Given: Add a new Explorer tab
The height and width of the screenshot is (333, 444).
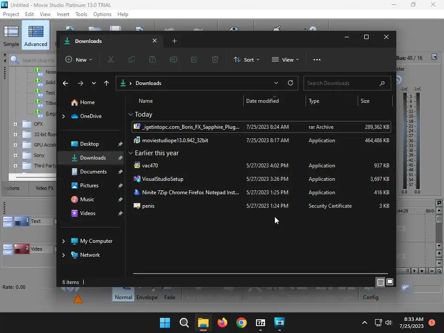Looking at the screenshot, I should (174, 41).
